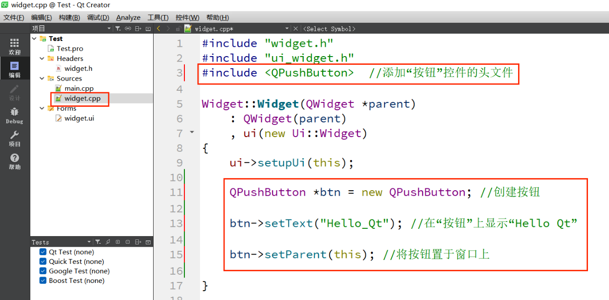Click the lock icon next to widget.cpp

[179, 29]
